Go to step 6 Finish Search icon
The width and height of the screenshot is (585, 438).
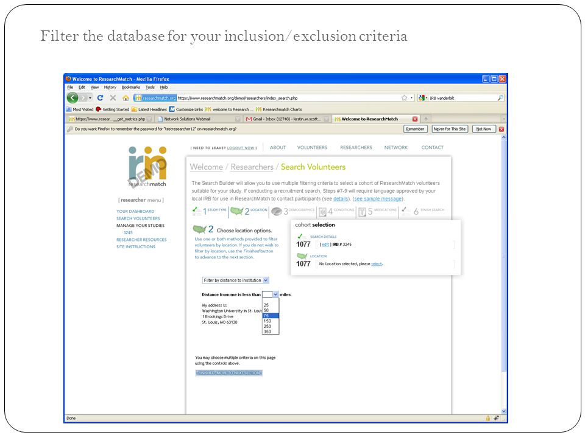(406, 211)
